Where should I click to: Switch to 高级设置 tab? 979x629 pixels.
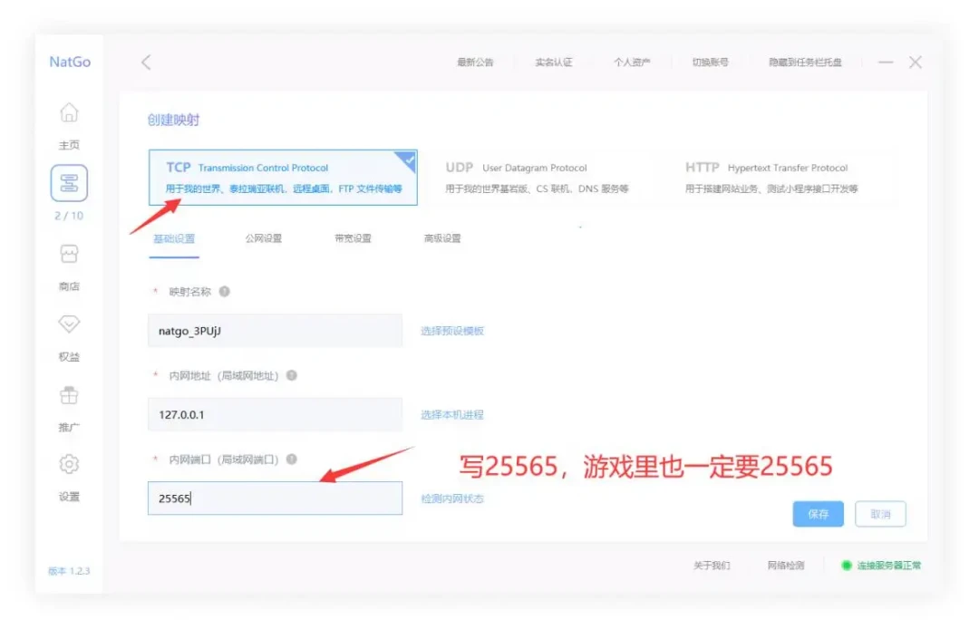pos(442,238)
